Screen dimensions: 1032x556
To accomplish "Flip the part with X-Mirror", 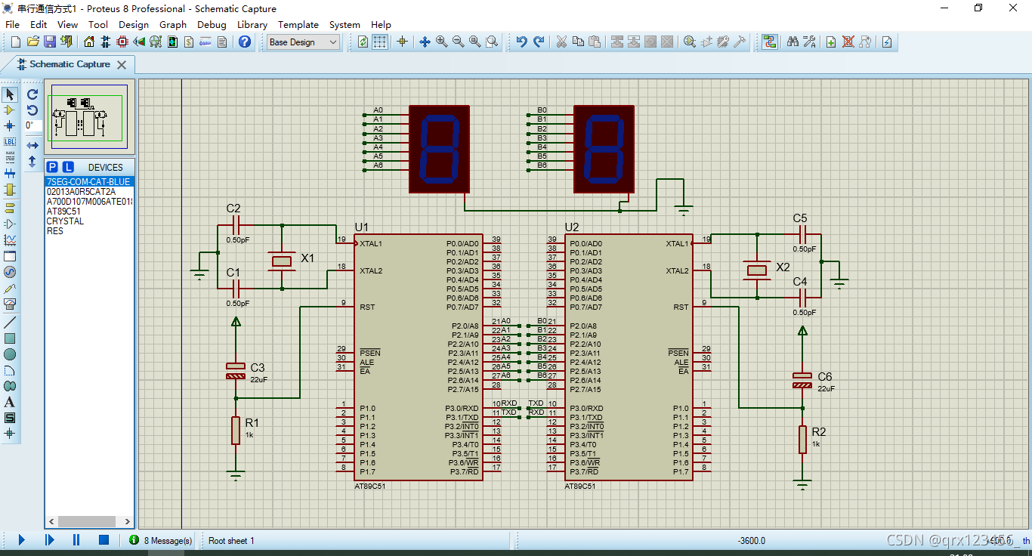I will coord(32,145).
